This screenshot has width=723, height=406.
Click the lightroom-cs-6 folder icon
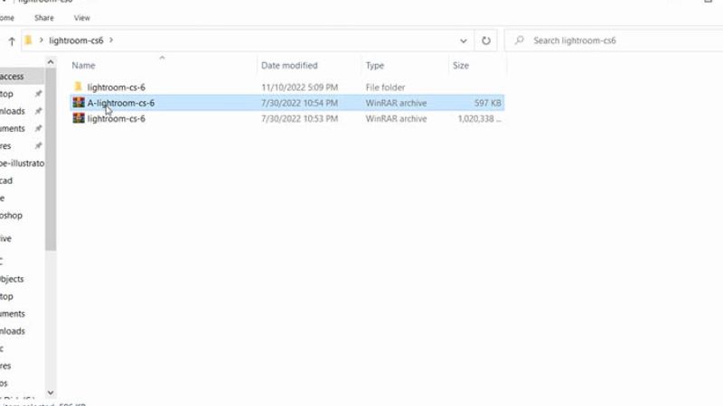click(79, 88)
